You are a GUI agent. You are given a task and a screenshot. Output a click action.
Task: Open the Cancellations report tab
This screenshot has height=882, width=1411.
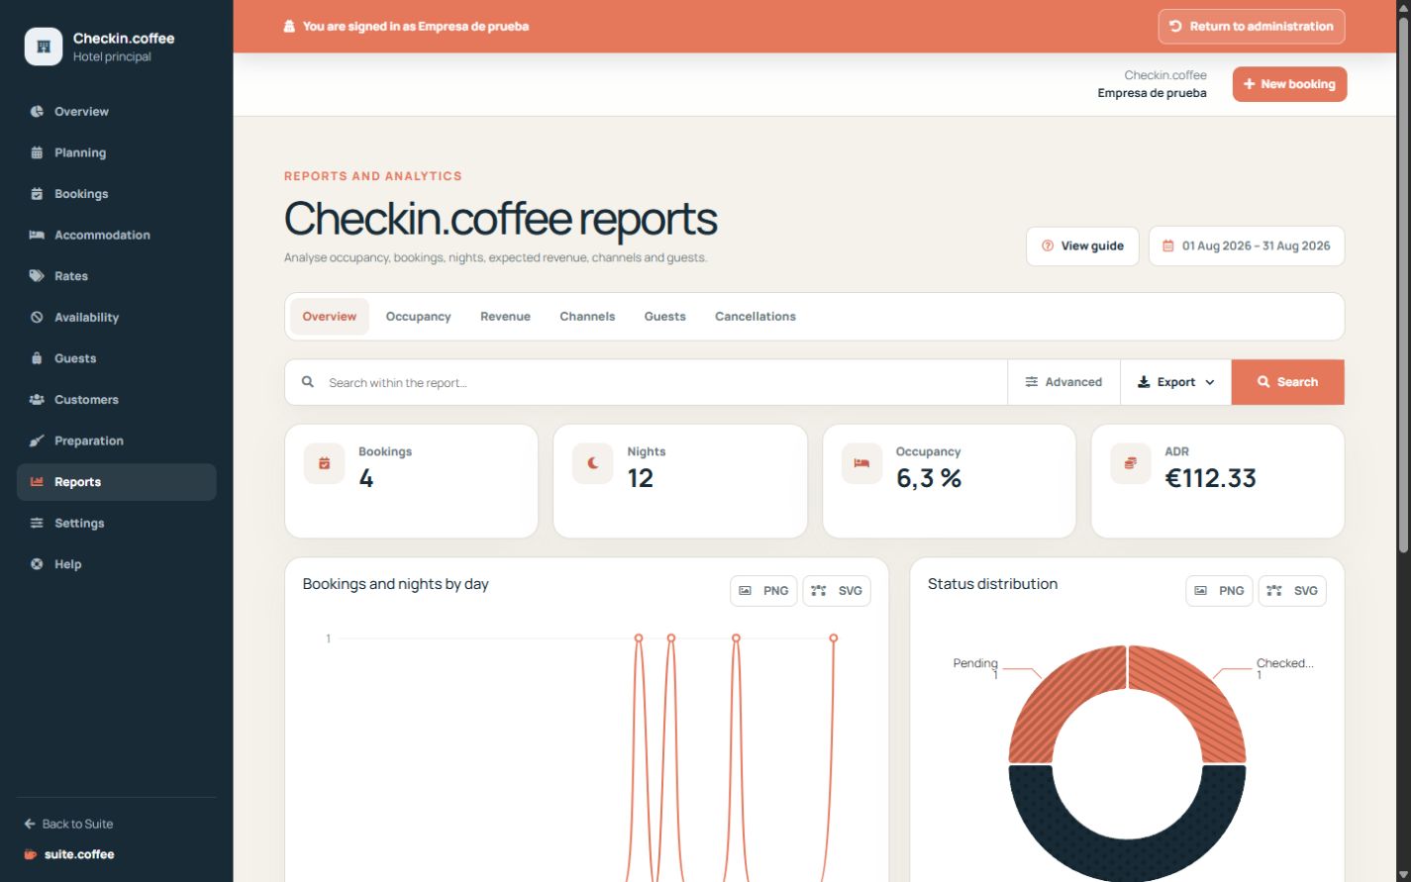(756, 317)
